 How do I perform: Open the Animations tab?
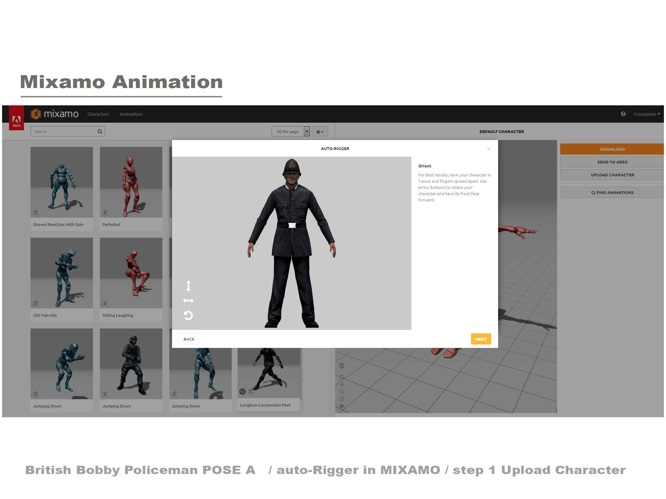point(131,114)
